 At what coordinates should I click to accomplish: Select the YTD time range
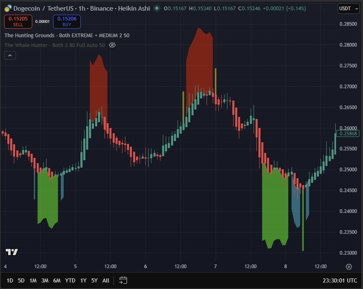point(70,280)
